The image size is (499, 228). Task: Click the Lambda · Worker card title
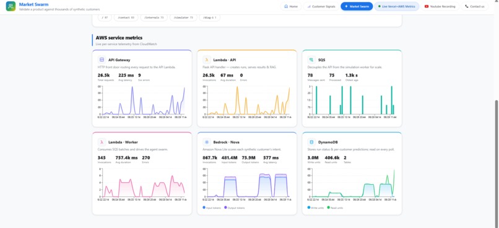123,142
